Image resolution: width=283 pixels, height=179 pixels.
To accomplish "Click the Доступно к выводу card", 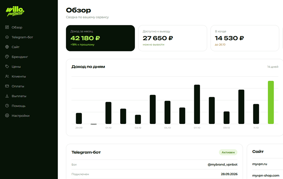I will click(x=172, y=38).
